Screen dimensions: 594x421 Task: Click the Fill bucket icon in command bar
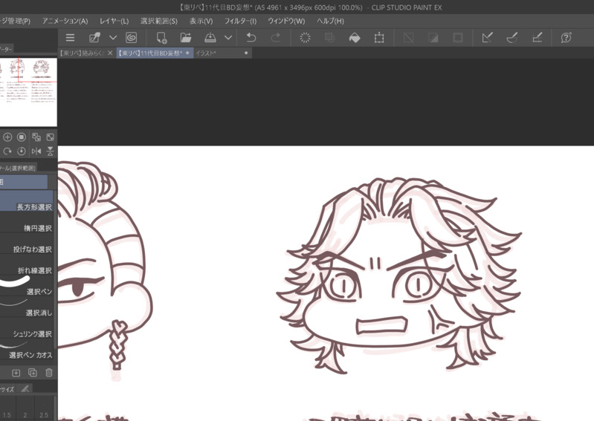coord(355,37)
